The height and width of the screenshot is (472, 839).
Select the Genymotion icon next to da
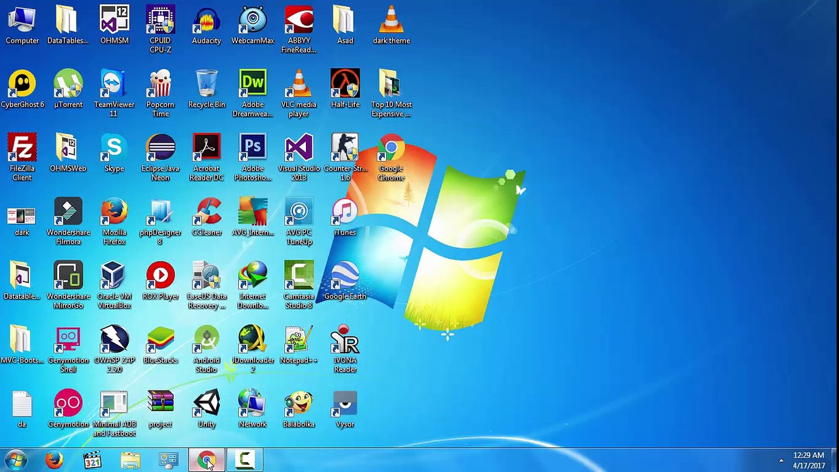(68, 409)
